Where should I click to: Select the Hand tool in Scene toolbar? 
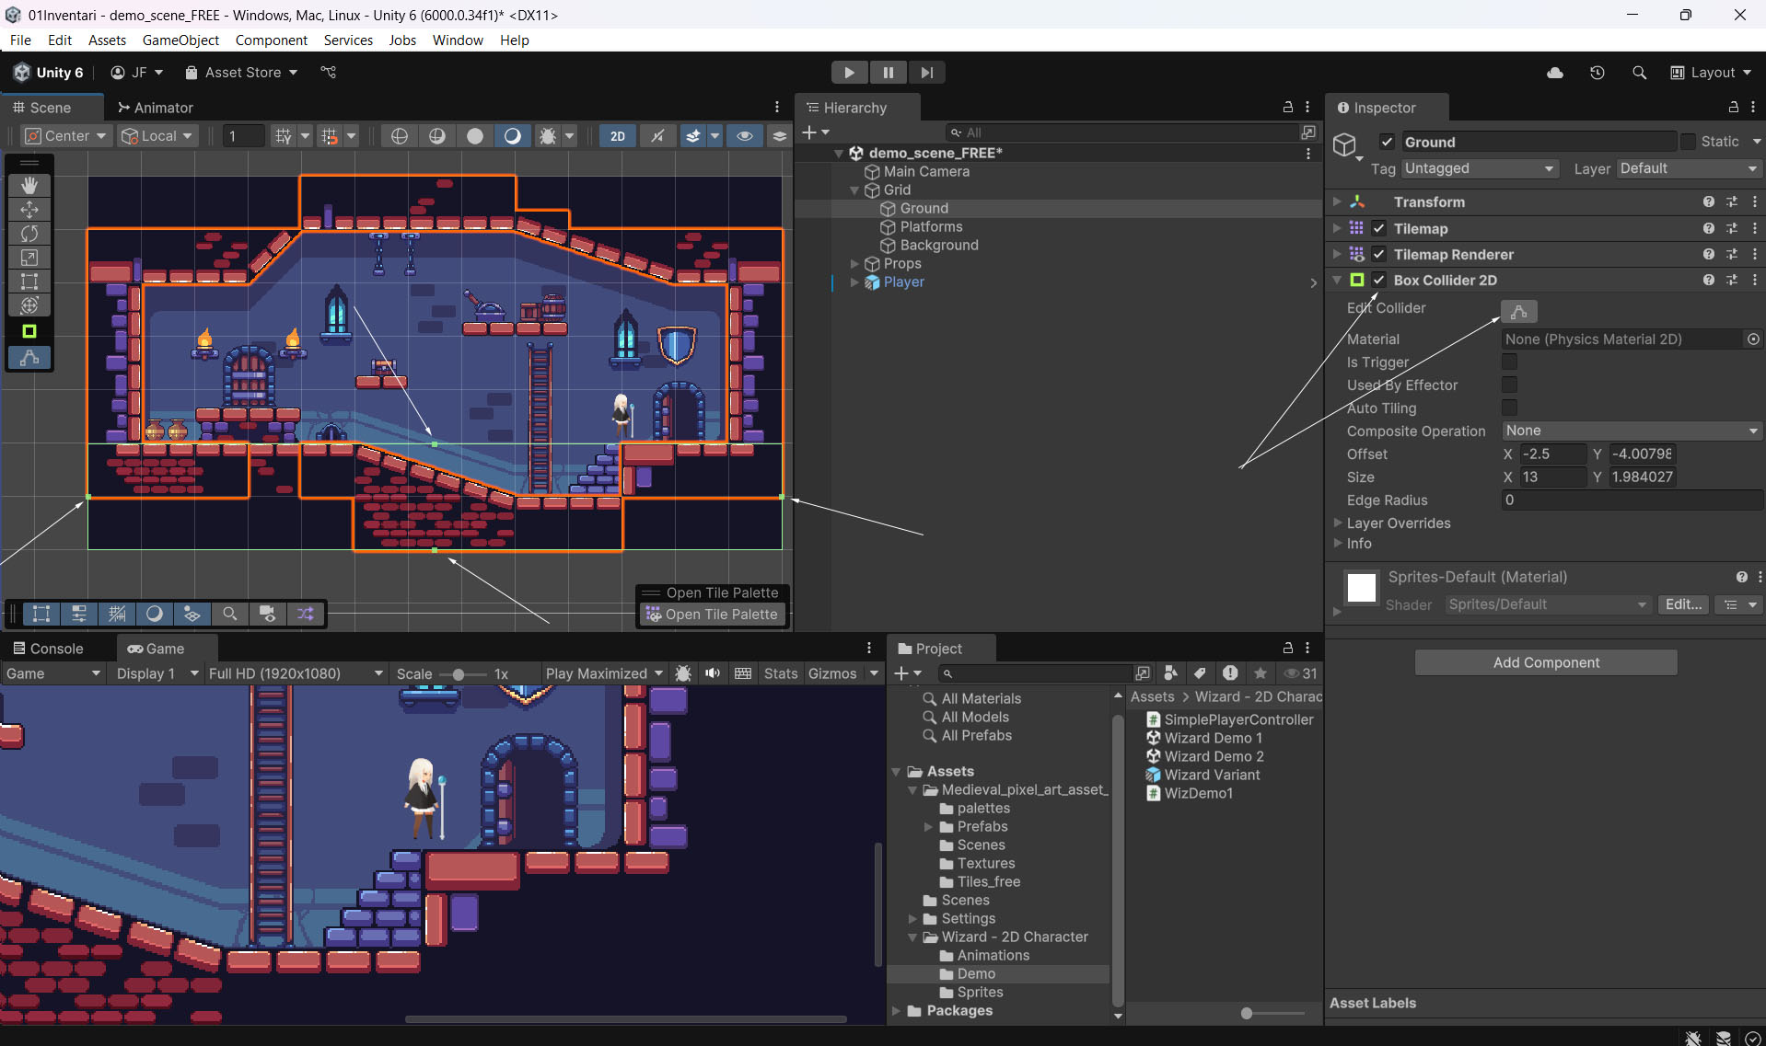[x=29, y=186]
